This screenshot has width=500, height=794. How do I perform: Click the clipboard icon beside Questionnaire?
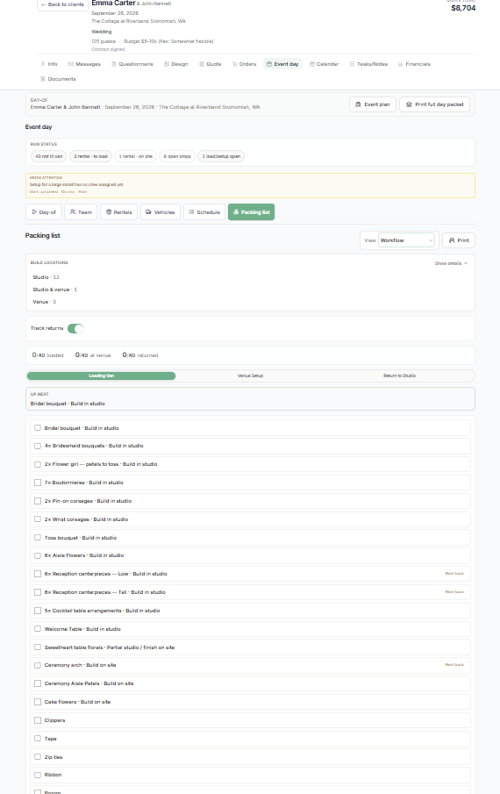point(114,64)
